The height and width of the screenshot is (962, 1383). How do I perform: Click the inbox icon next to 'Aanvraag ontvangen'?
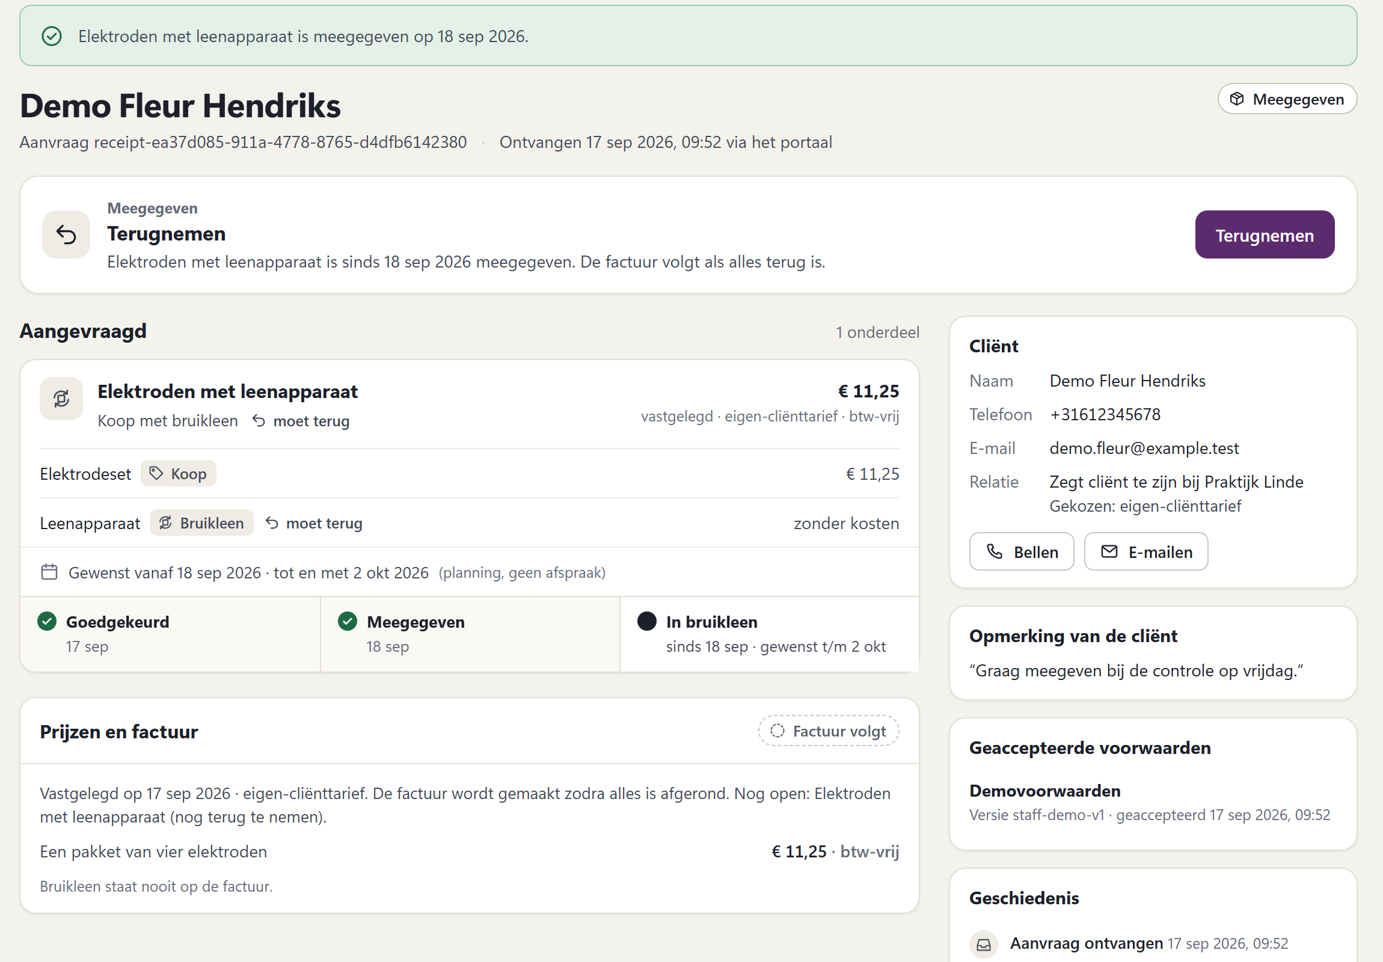[984, 944]
